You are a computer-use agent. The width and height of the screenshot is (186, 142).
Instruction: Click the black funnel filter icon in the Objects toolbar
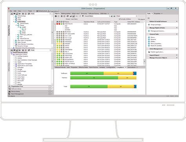(x=83, y=16)
